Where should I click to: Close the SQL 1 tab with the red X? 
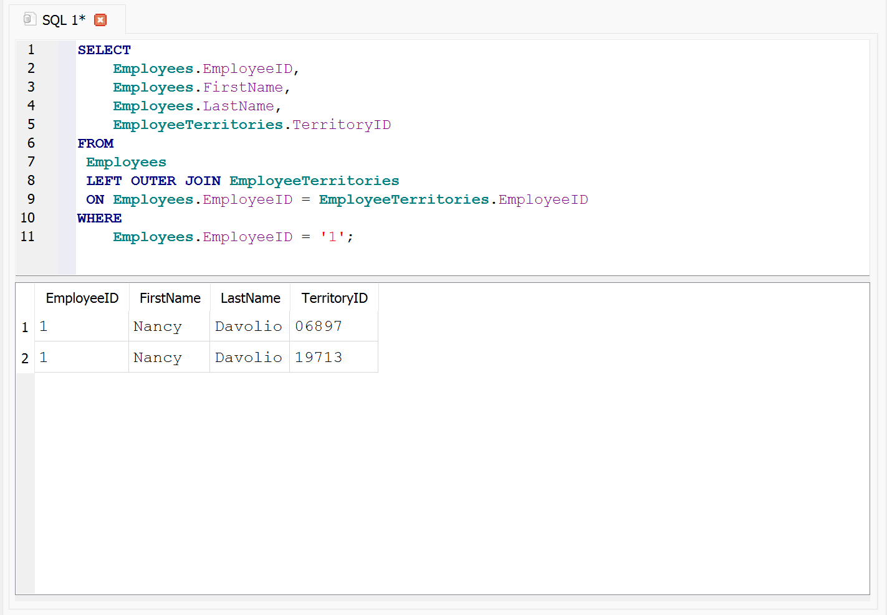click(x=100, y=20)
